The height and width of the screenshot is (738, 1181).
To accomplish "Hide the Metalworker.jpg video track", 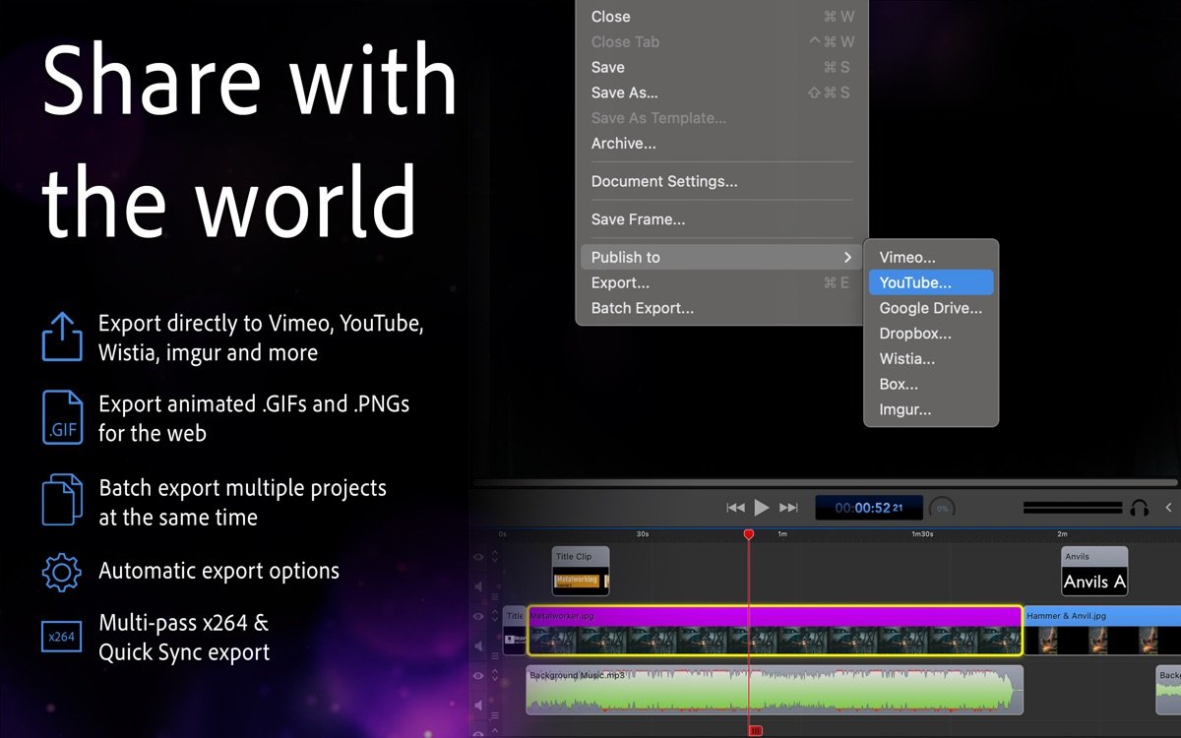I will [479, 617].
